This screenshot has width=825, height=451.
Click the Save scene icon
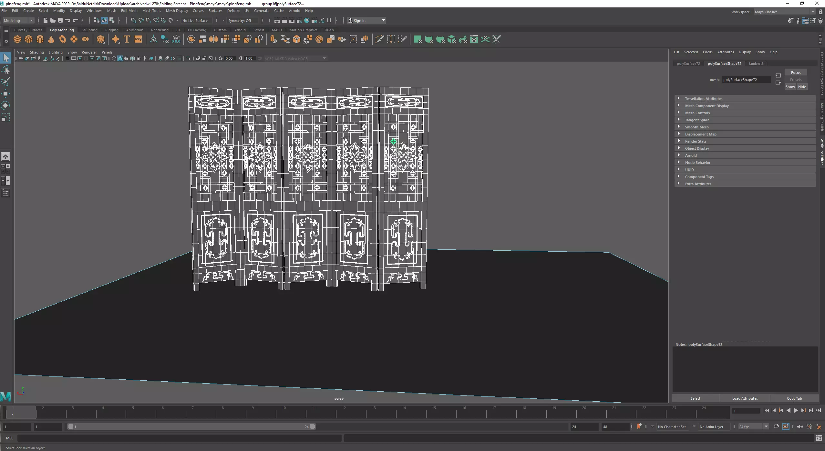[60, 20]
